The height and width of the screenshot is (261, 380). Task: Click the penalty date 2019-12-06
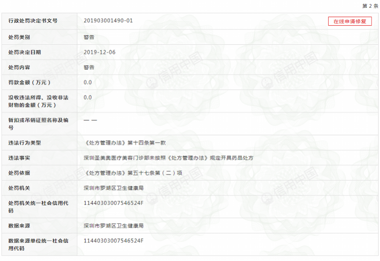pyautogui.click(x=99, y=52)
